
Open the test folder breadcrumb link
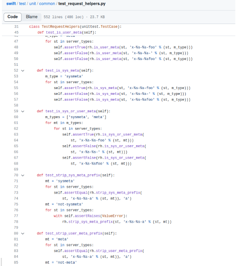click(x=22, y=3)
